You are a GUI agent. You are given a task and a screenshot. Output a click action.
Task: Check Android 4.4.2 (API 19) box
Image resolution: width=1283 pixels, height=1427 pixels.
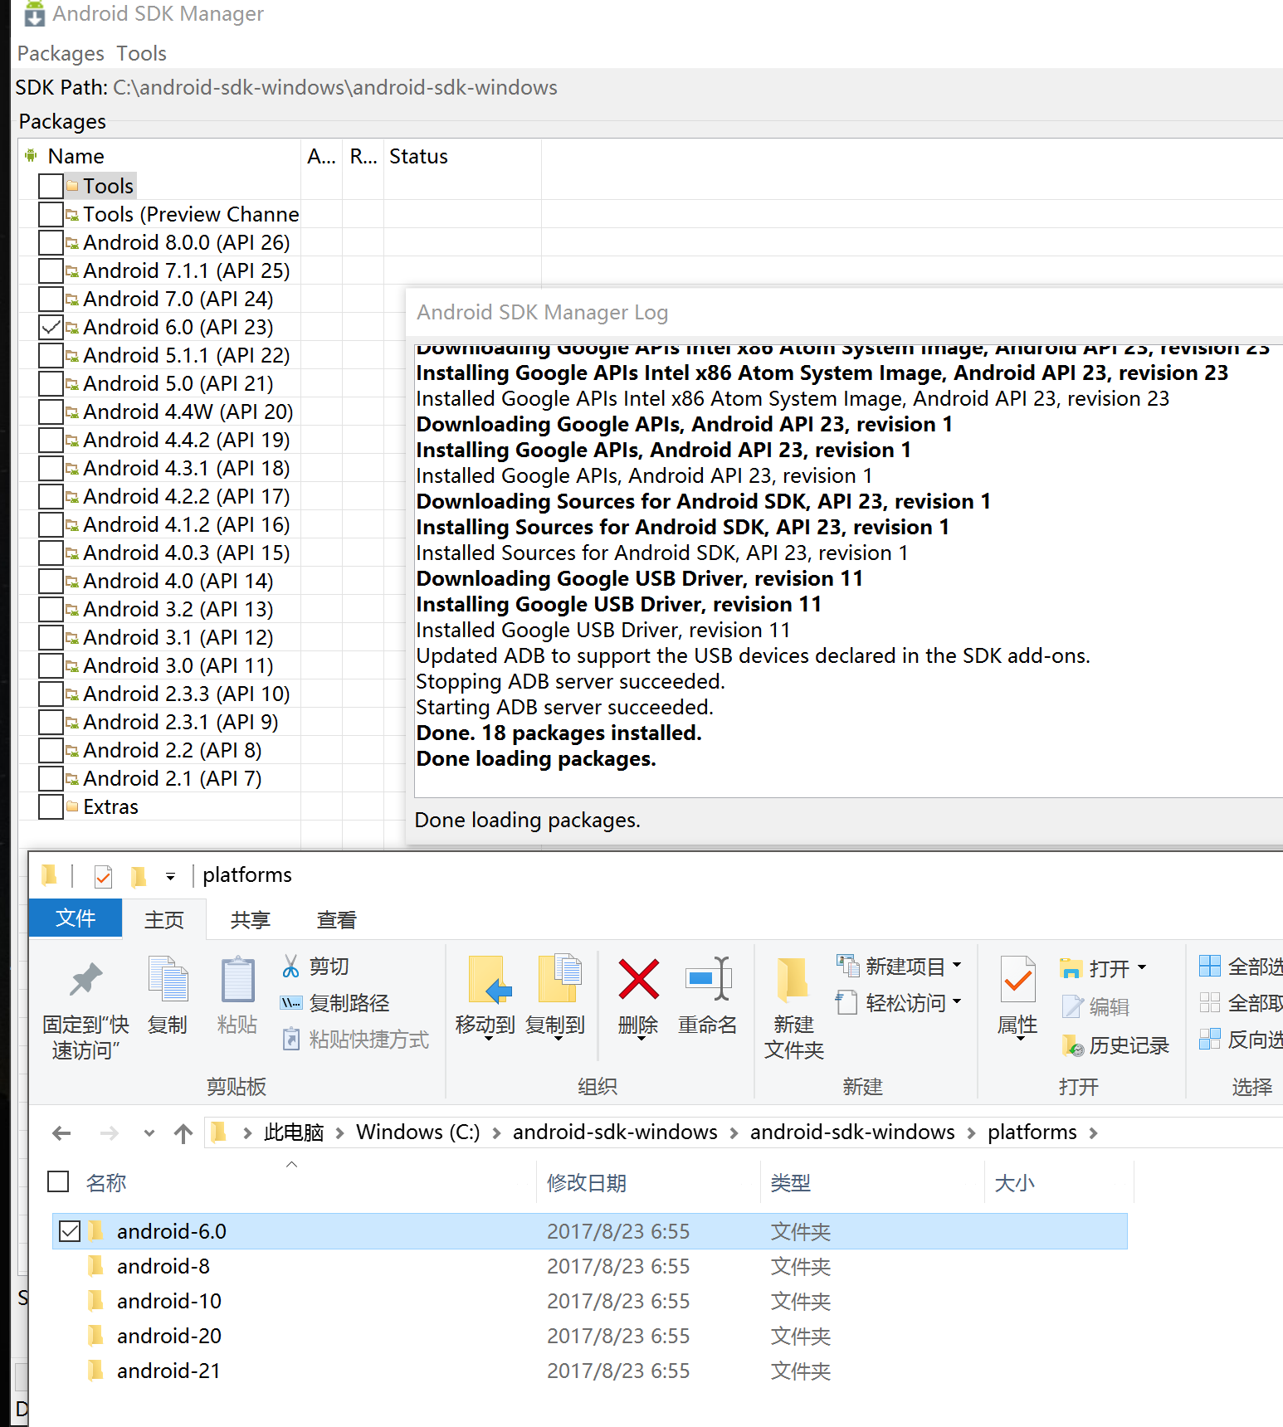point(51,440)
